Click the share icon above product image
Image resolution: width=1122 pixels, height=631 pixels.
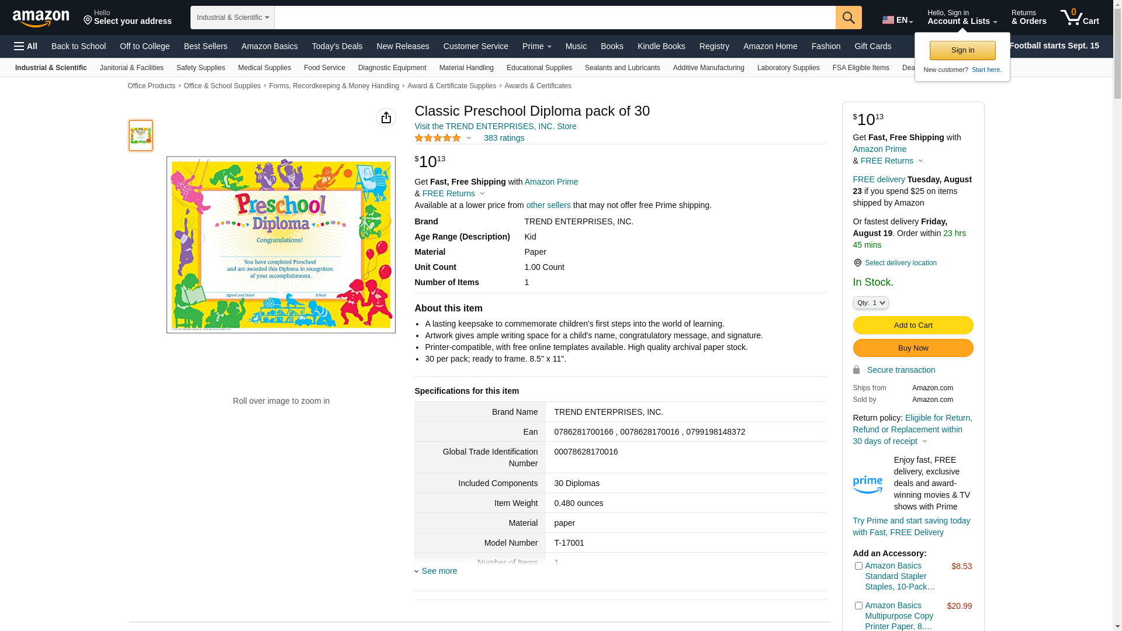386,117
